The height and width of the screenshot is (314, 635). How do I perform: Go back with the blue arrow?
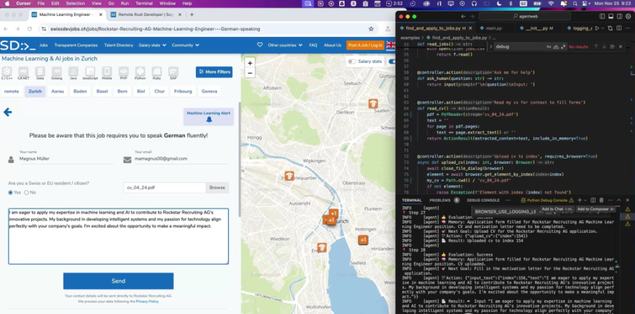[7, 112]
